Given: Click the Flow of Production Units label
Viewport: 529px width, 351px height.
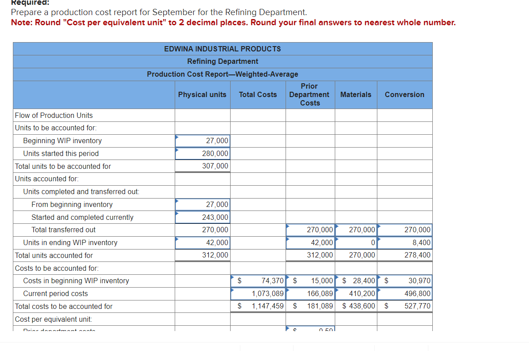Looking at the screenshot, I should pyautogui.click(x=54, y=116).
